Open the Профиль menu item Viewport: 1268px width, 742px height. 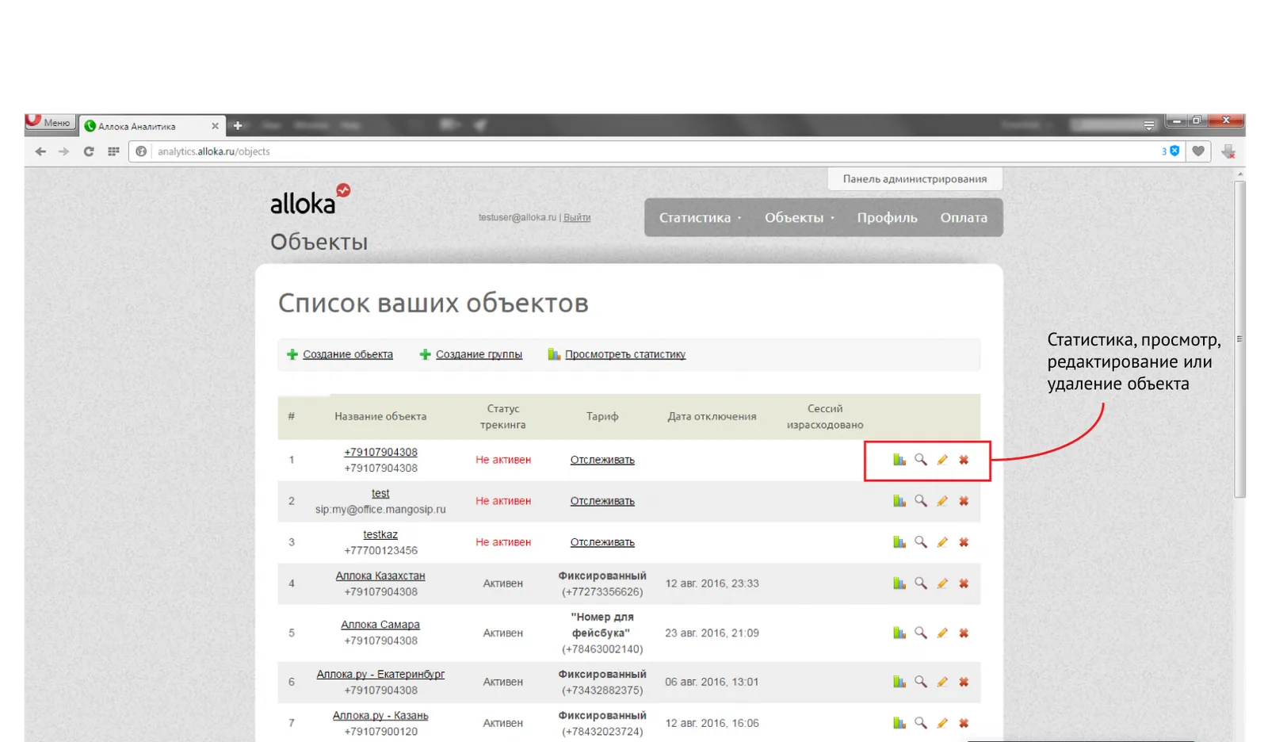(x=887, y=217)
